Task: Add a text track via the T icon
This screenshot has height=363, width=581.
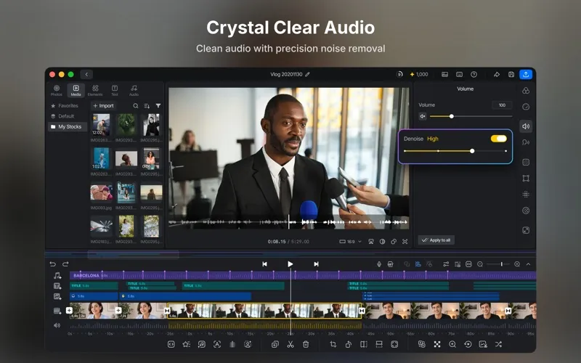Action: [x=57, y=286]
